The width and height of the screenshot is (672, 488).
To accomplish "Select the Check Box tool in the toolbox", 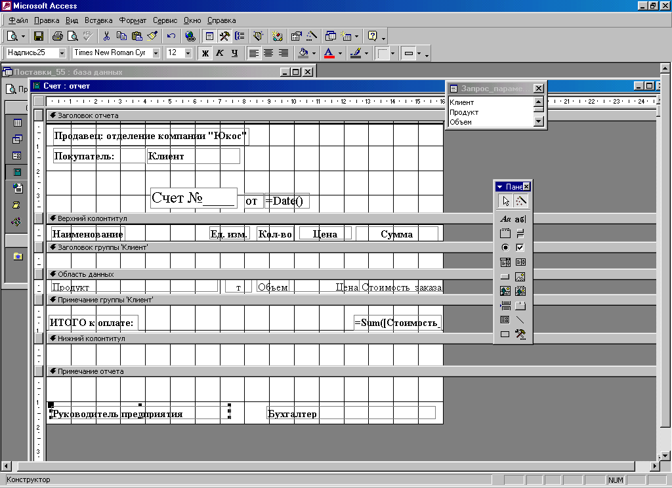I will 520,248.
